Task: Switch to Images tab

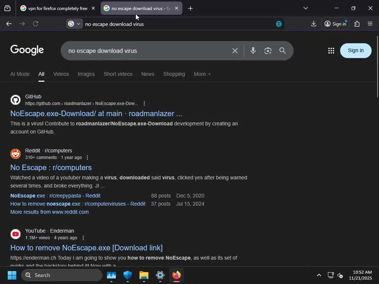Action: tap(86, 74)
